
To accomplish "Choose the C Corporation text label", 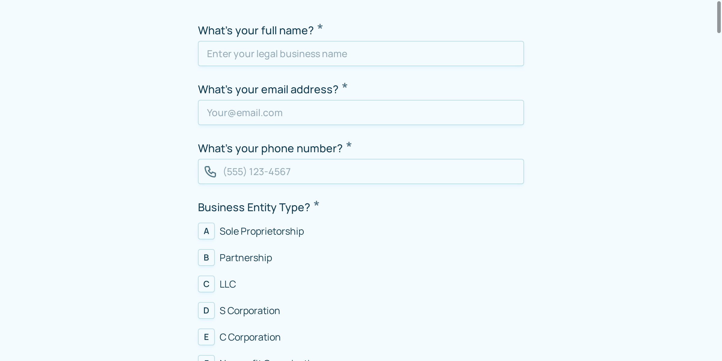I will tap(250, 337).
